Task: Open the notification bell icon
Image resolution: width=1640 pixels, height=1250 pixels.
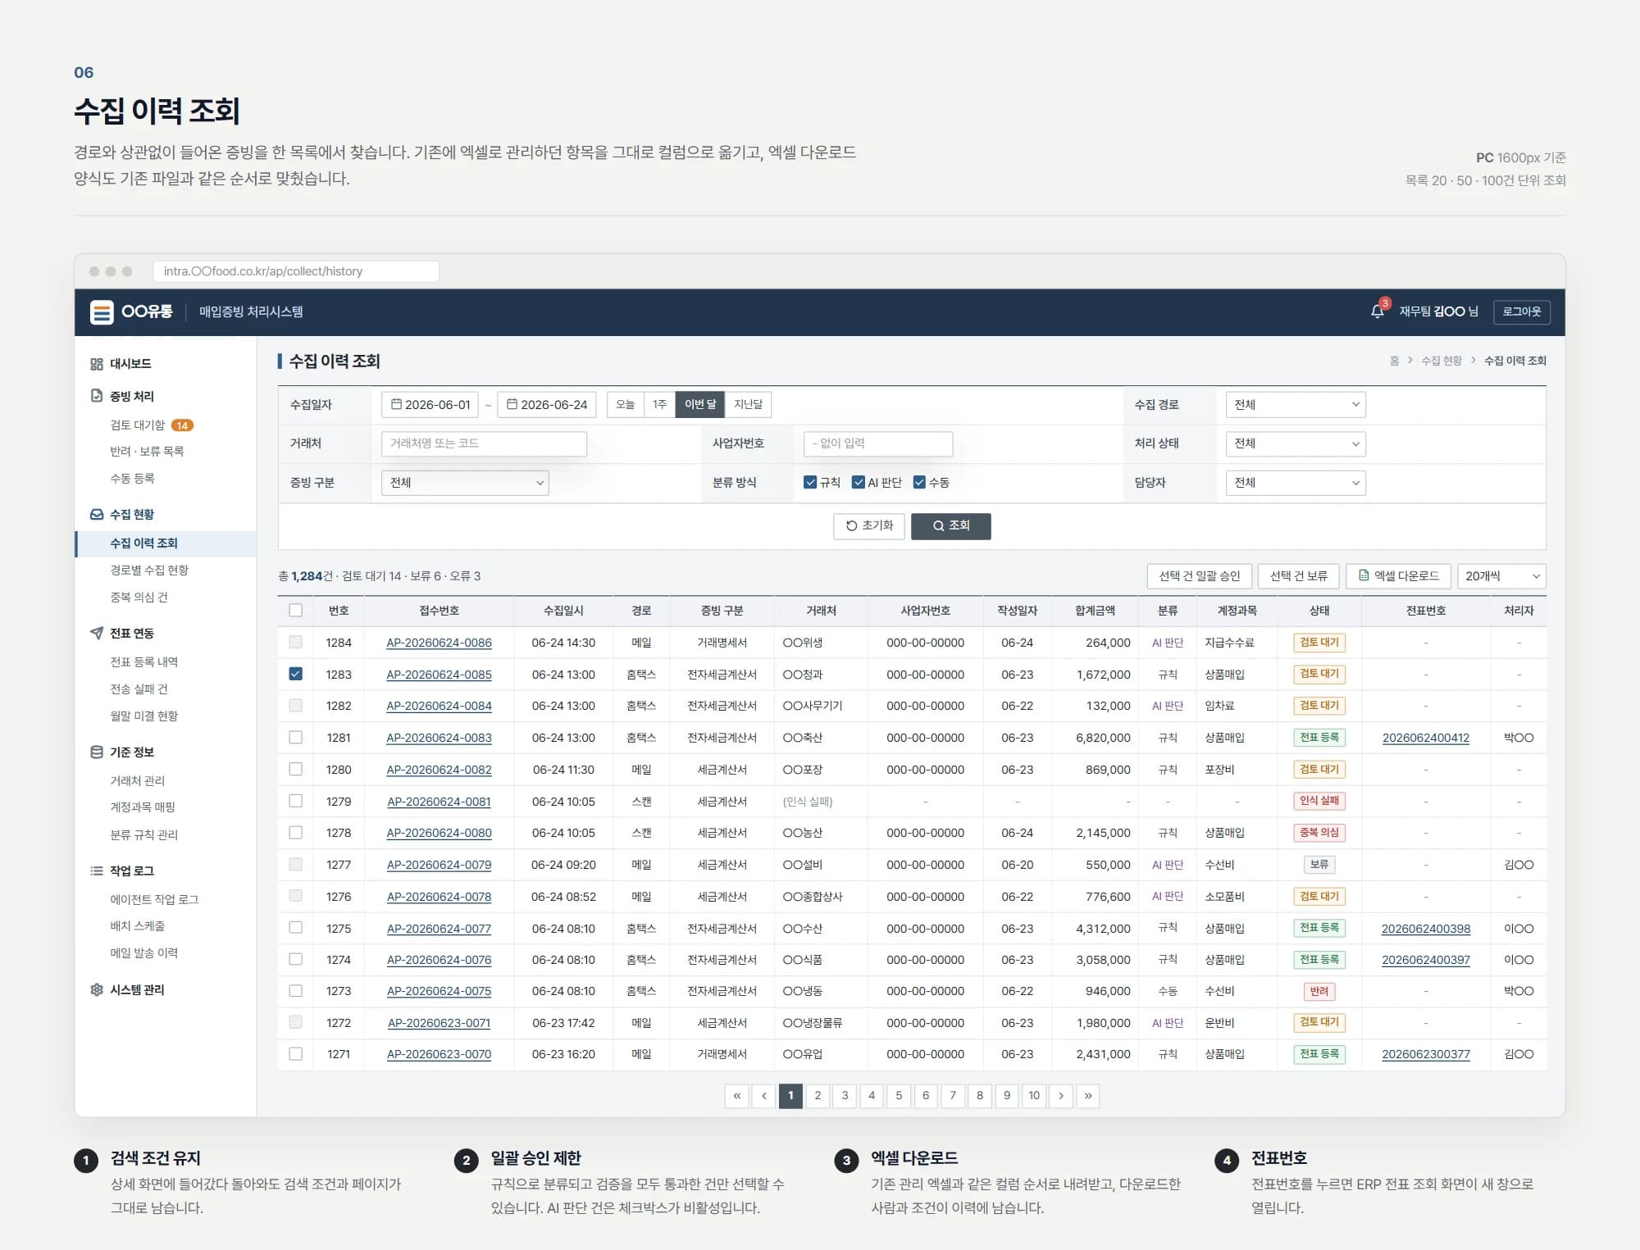Action: click(x=1378, y=311)
